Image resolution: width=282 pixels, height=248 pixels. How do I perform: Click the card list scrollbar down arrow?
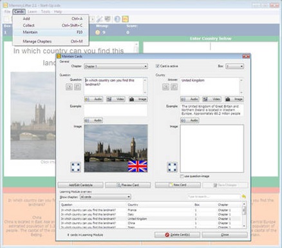244,226
